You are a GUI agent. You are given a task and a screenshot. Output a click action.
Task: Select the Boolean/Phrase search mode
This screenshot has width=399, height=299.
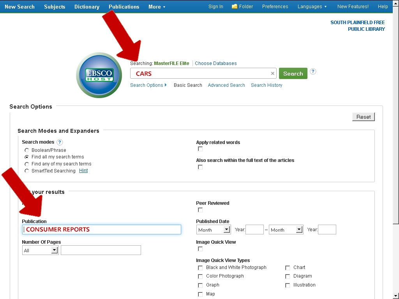(27, 150)
